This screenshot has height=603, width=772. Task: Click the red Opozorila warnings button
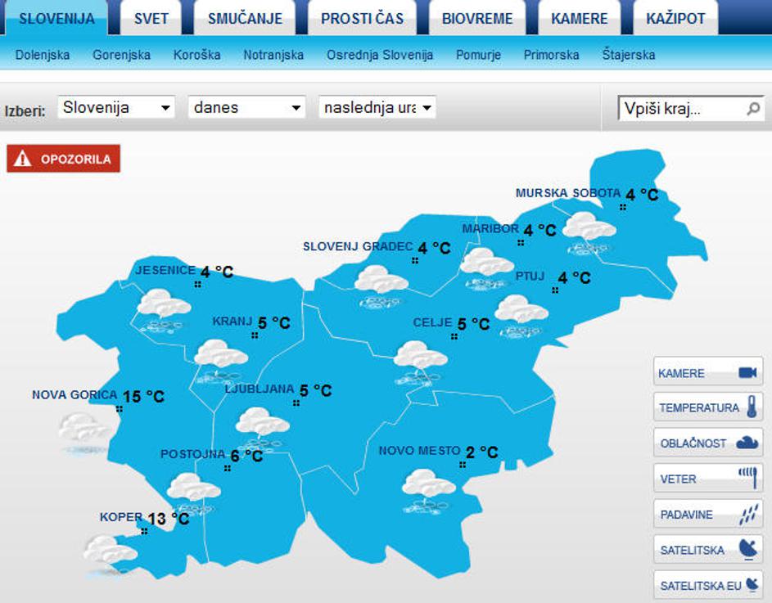(x=64, y=159)
